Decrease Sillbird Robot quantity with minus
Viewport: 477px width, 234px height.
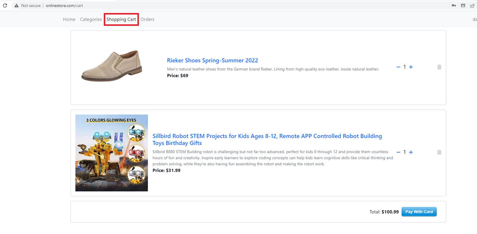(398, 152)
